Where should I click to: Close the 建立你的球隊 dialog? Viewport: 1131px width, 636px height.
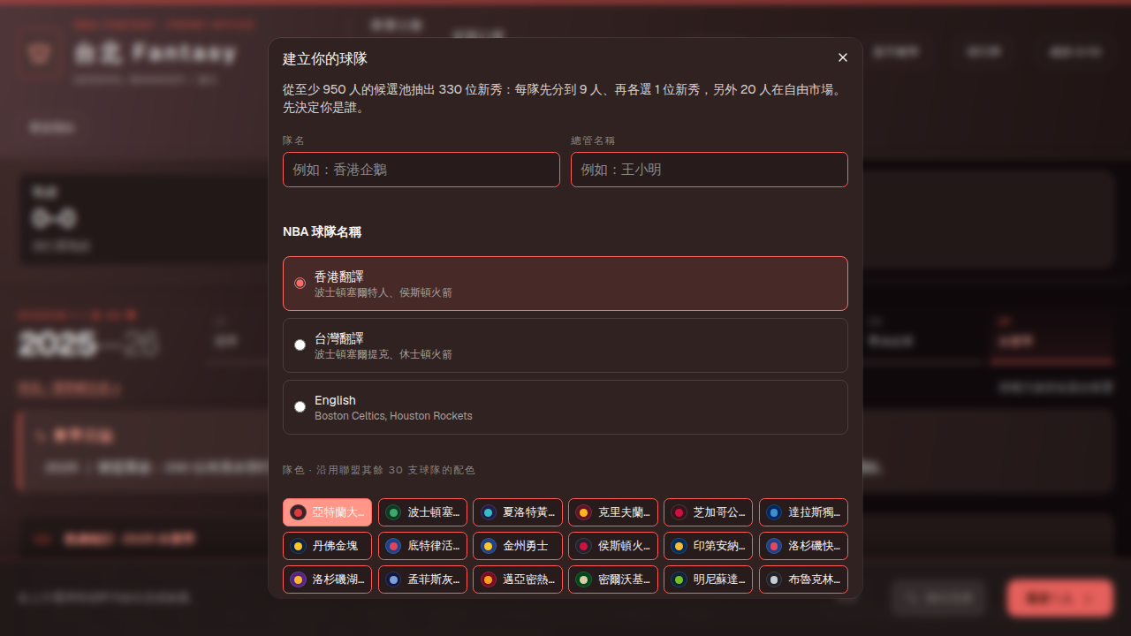(x=843, y=57)
